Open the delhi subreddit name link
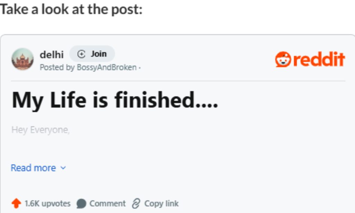The height and width of the screenshot is (213, 355). click(x=52, y=54)
